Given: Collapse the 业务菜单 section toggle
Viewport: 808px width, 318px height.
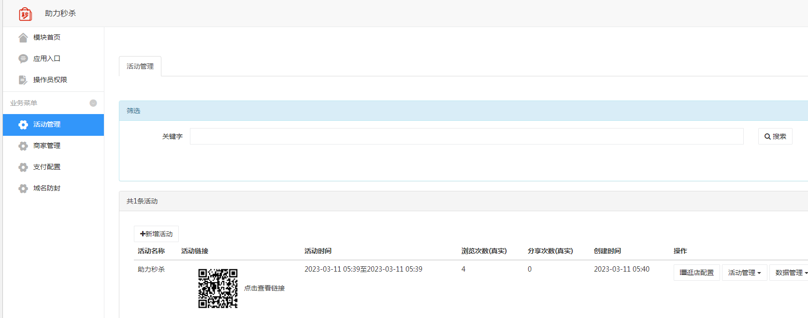Looking at the screenshot, I should point(93,103).
